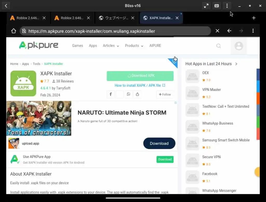Image resolution: width=266 pixels, height=202 pixels.
Task: Expand the Products dropdown
Action: (x=134, y=46)
